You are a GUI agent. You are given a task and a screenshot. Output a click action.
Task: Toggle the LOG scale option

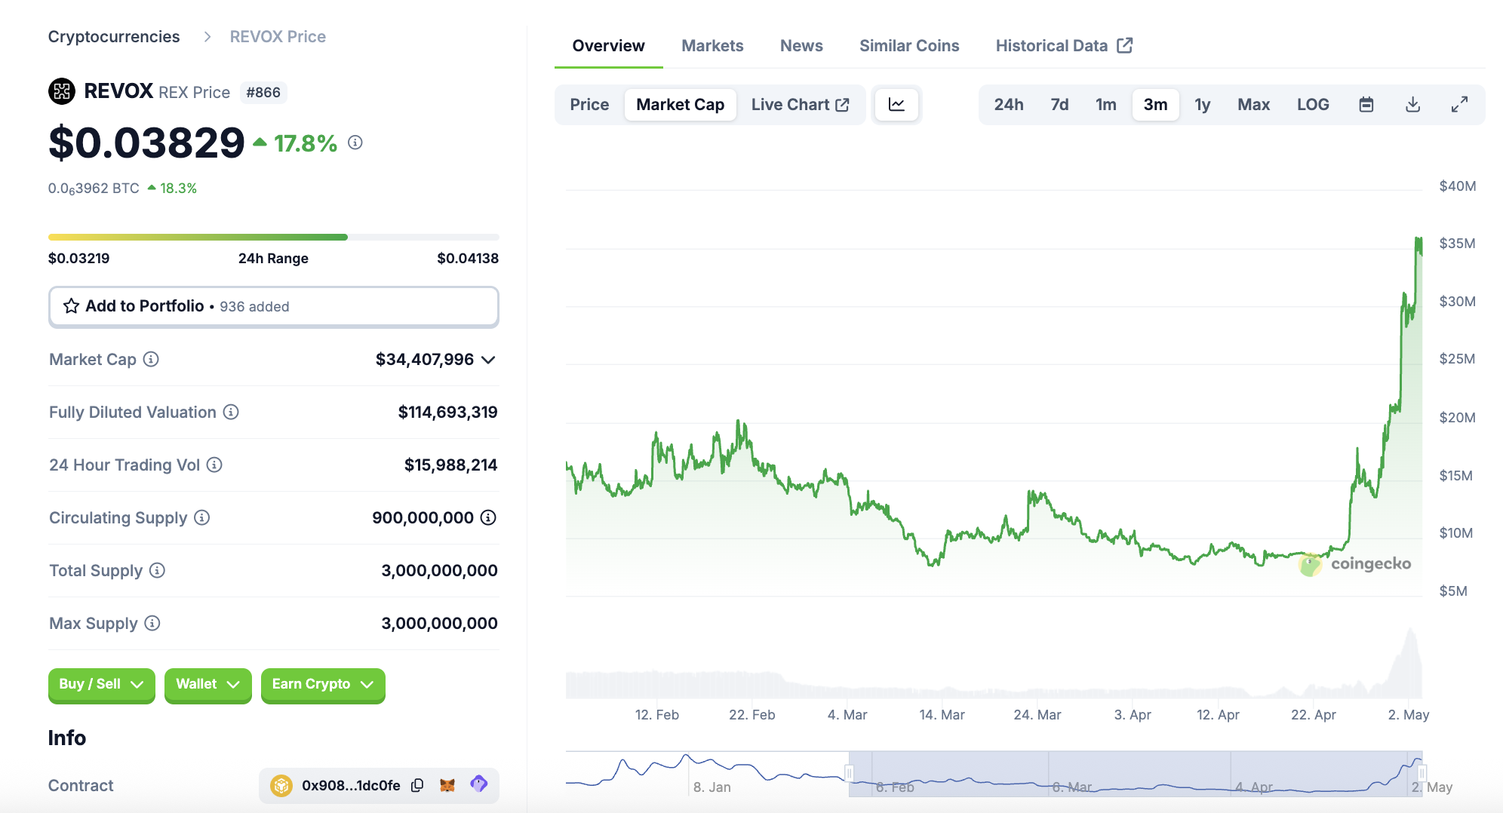1313,105
